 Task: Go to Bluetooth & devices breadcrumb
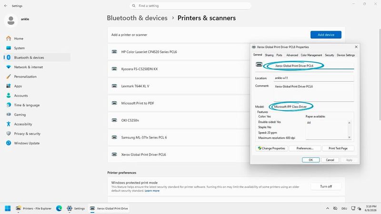tap(137, 18)
